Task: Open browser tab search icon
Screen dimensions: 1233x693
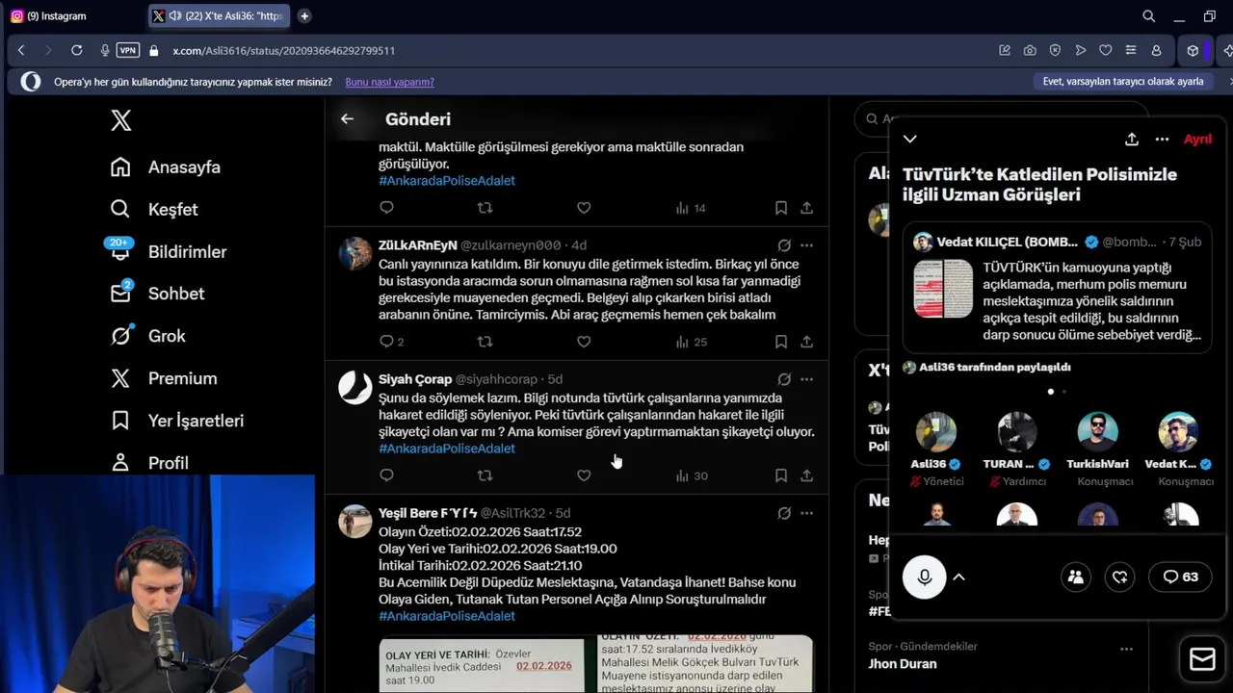Action: click(x=1148, y=16)
